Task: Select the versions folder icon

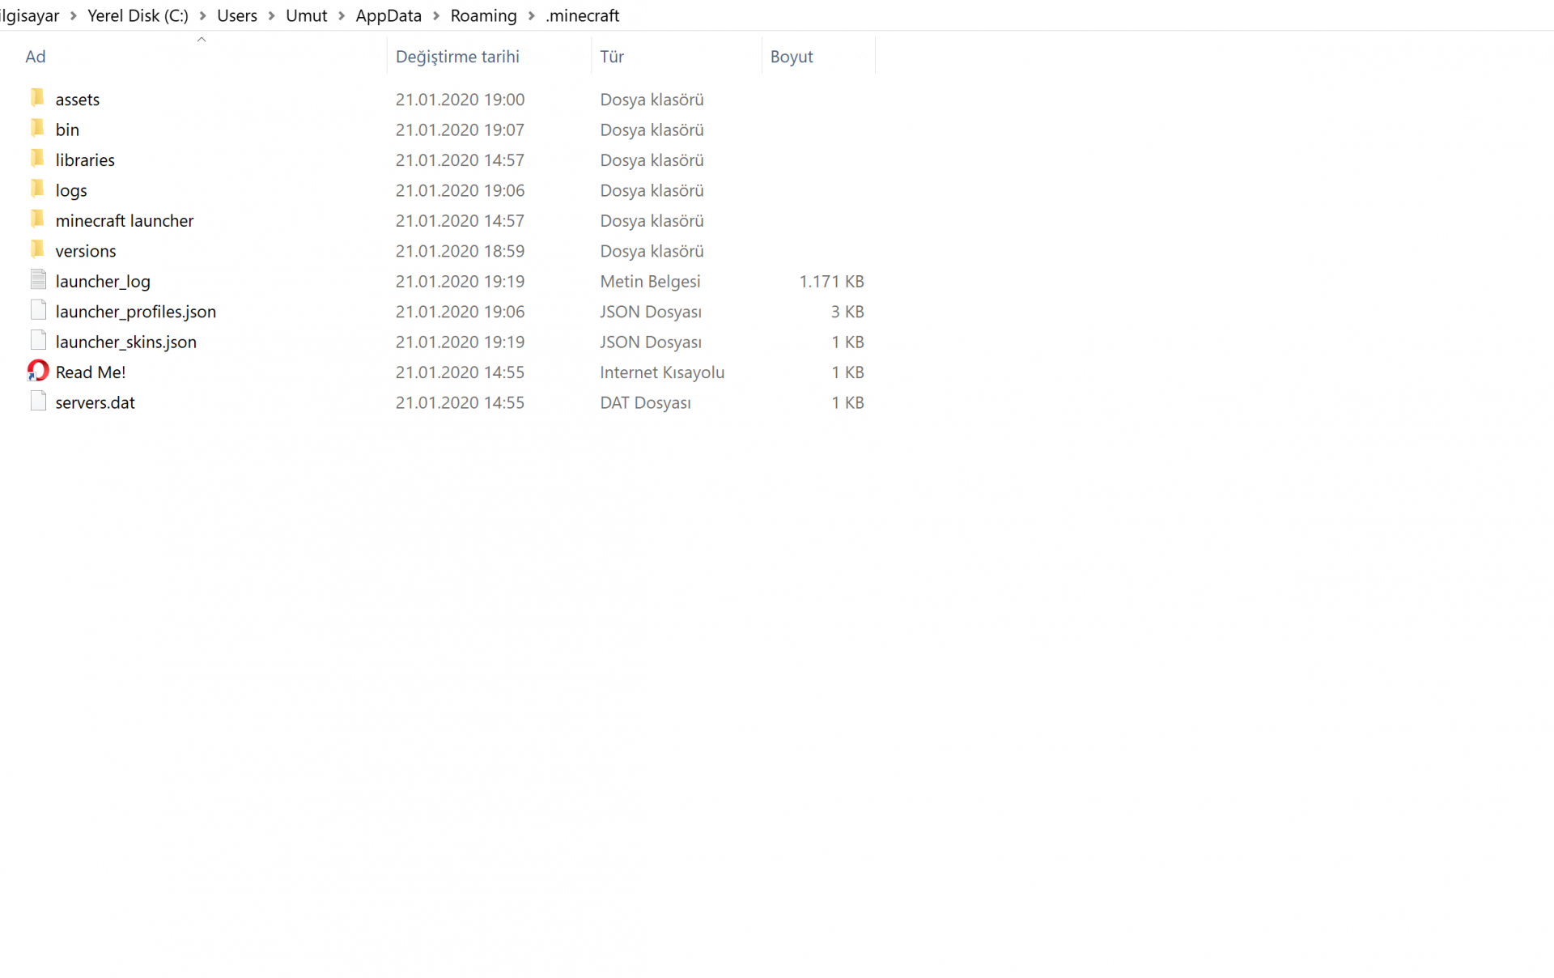Action: (x=37, y=249)
